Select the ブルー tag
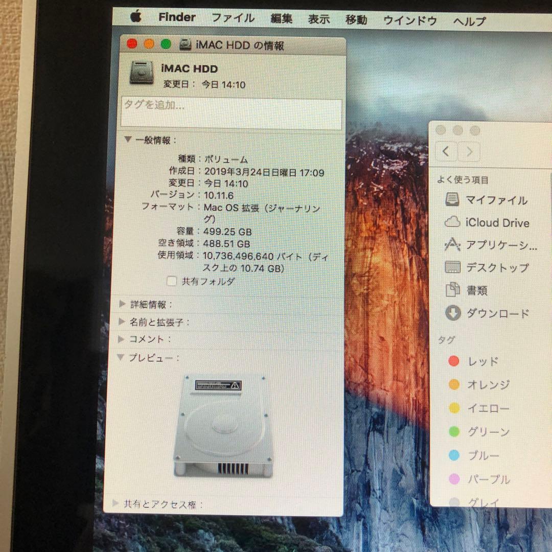This screenshot has height=552, width=552. click(474, 455)
